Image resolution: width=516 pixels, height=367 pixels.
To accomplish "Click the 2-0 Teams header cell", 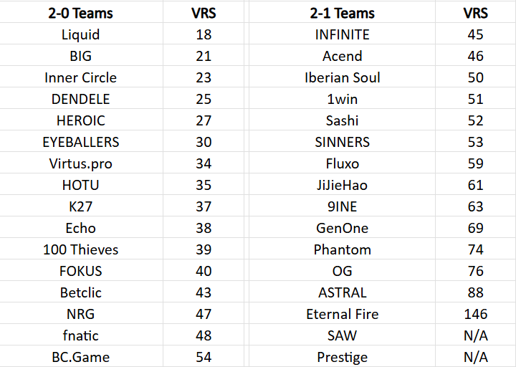I will (x=80, y=13).
